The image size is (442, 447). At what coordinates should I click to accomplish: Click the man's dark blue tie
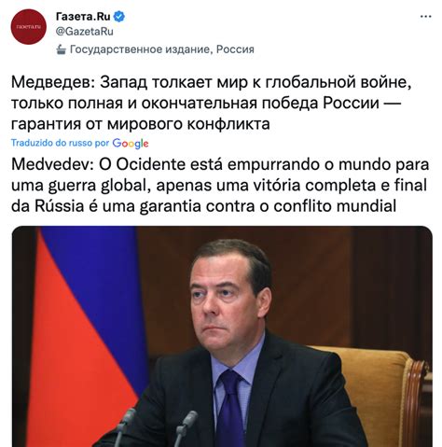(230, 411)
